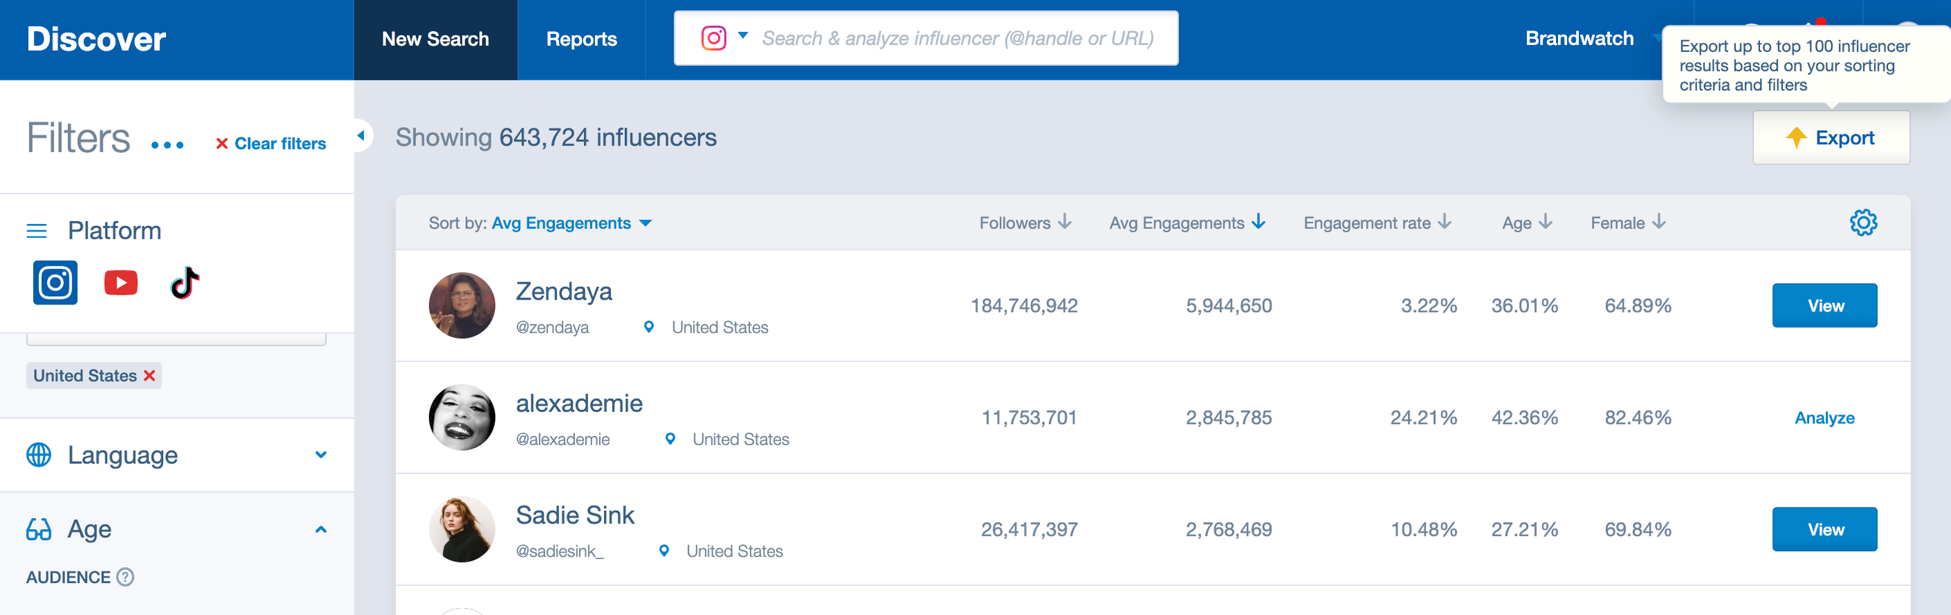Open Filters more options dots
The image size is (1951, 615).
pyautogui.click(x=167, y=144)
